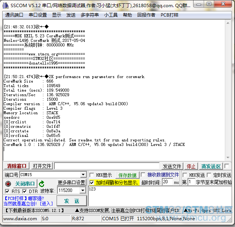This screenshot has height=227, width=235.
Task: Click the 发送文件 button
Action: point(172,166)
